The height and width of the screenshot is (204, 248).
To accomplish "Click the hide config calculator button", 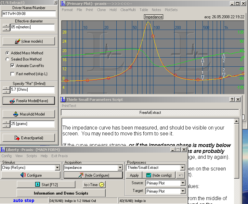I will click(158, 175).
